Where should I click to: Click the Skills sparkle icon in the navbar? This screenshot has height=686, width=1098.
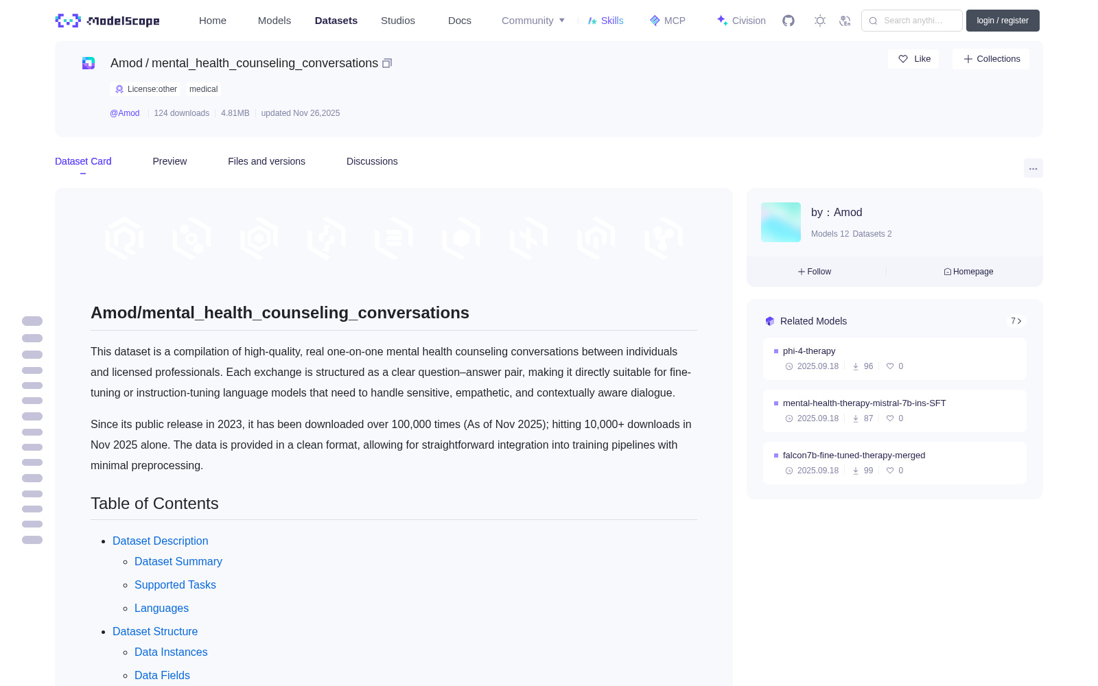tap(592, 21)
